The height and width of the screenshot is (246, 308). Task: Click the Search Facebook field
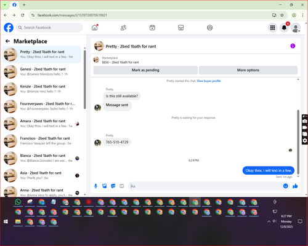click(x=49, y=28)
